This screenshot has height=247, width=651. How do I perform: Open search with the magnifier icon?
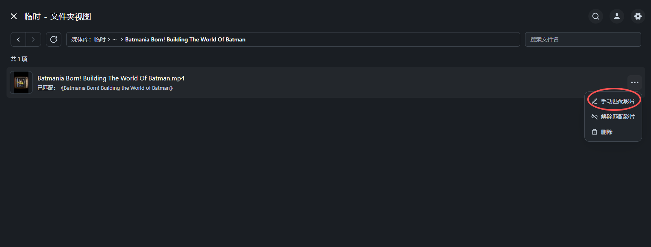click(x=596, y=16)
